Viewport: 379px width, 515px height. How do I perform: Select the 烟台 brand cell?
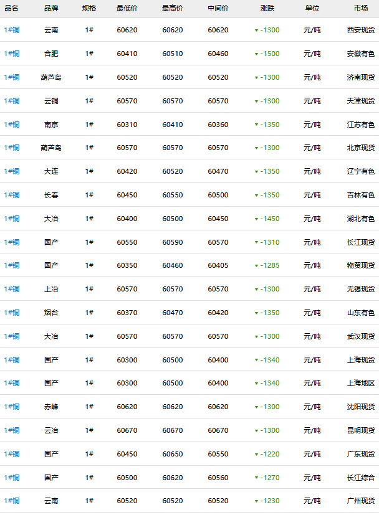pos(51,313)
